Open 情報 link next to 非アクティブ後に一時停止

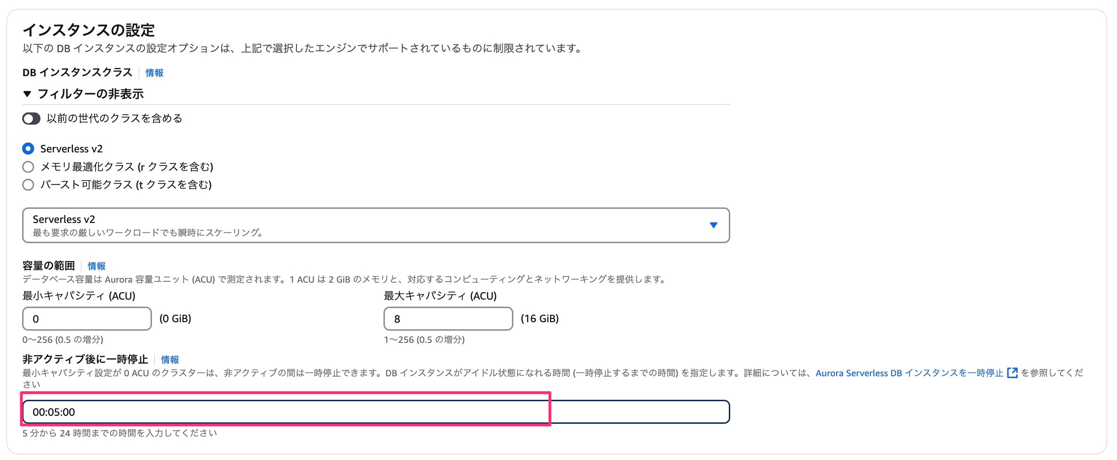point(170,360)
